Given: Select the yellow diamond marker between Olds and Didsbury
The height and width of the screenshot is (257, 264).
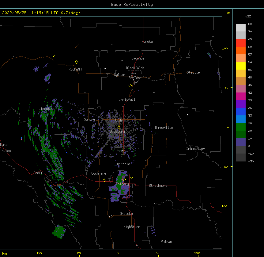Looking at the screenshot, I should [119, 127].
